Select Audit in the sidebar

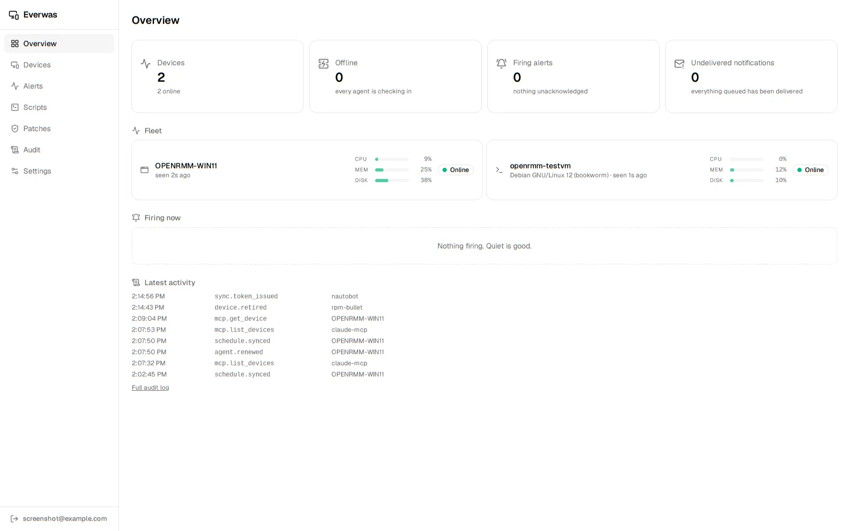click(x=59, y=150)
